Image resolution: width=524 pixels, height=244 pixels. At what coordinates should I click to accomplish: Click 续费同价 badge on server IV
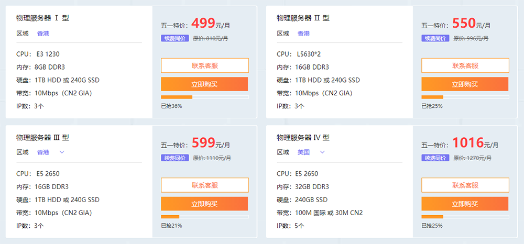pos(435,158)
